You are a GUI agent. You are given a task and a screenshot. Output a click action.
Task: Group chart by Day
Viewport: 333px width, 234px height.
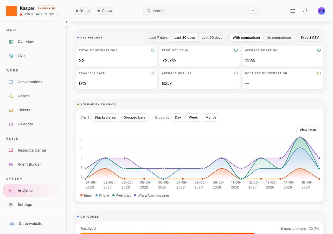(178, 118)
